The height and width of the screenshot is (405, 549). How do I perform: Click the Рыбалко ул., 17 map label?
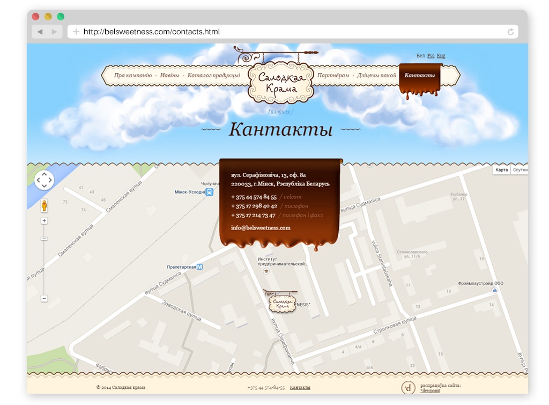click(459, 196)
